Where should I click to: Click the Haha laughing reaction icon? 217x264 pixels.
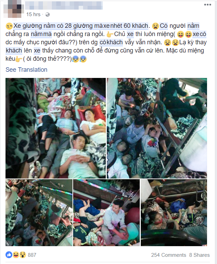click(x=16, y=255)
